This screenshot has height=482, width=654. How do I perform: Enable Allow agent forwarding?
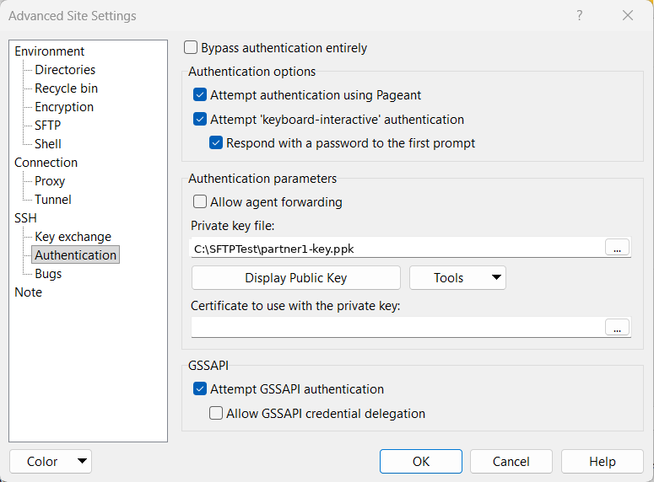[x=200, y=201]
